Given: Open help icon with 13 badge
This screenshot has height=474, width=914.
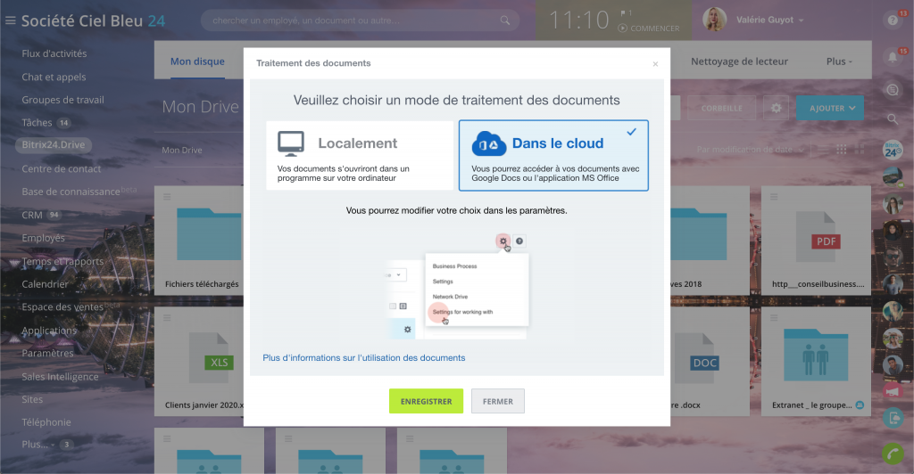Looking at the screenshot, I should click(x=892, y=20).
